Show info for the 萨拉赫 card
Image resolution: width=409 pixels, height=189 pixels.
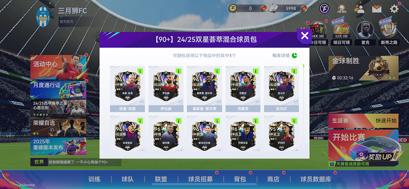coord(178,71)
